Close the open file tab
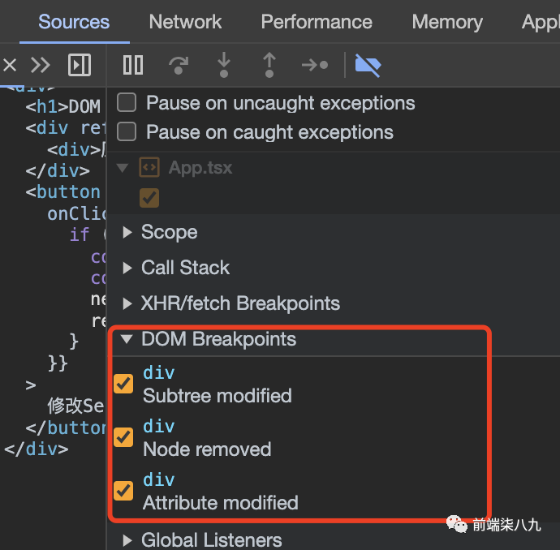 (10, 65)
